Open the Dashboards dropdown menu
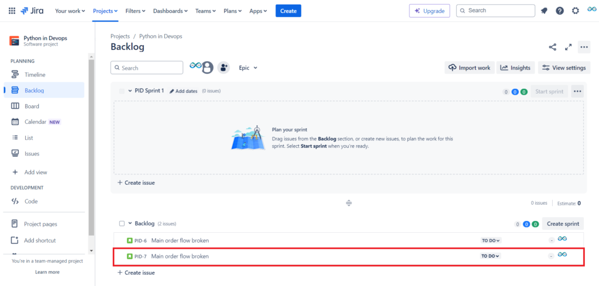This screenshot has width=599, height=286. coord(170,11)
